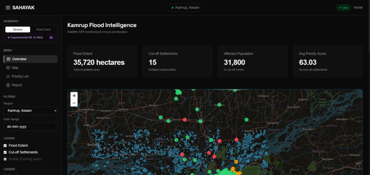
Task: Click the Isolated communities caption
Action: (x=162, y=70)
